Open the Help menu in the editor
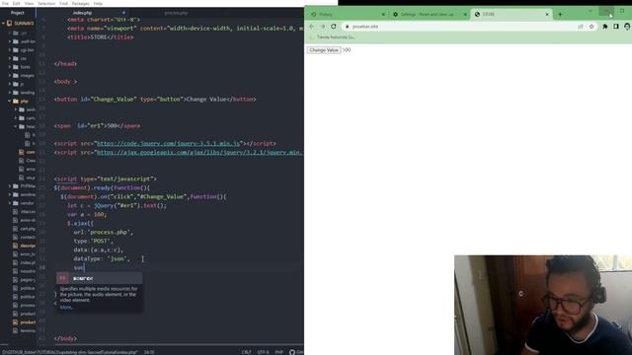632x355 pixels. click(x=98, y=3)
